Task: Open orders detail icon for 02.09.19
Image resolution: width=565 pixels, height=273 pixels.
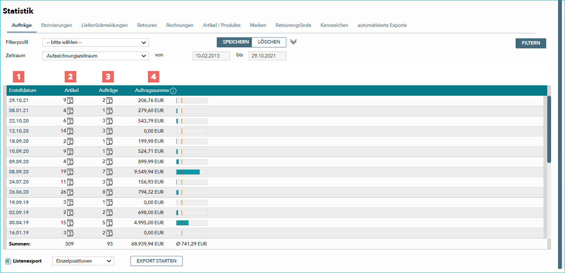Action: 110,213
